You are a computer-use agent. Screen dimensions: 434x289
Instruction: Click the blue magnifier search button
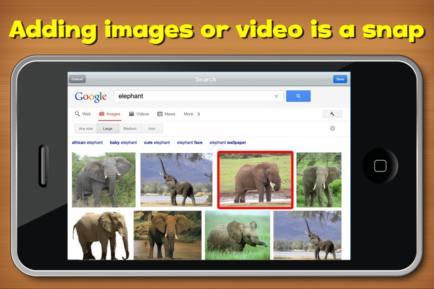[298, 96]
